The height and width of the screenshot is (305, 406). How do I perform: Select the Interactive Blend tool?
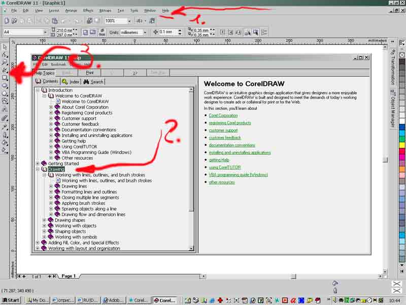point(5,118)
